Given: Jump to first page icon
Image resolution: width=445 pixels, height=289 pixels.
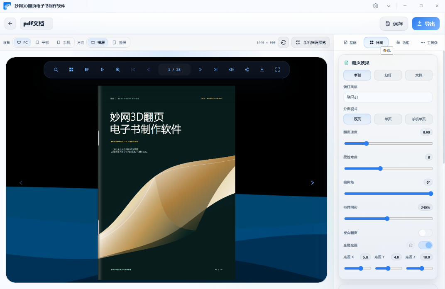Looking at the screenshot, I should pos(133,70).
